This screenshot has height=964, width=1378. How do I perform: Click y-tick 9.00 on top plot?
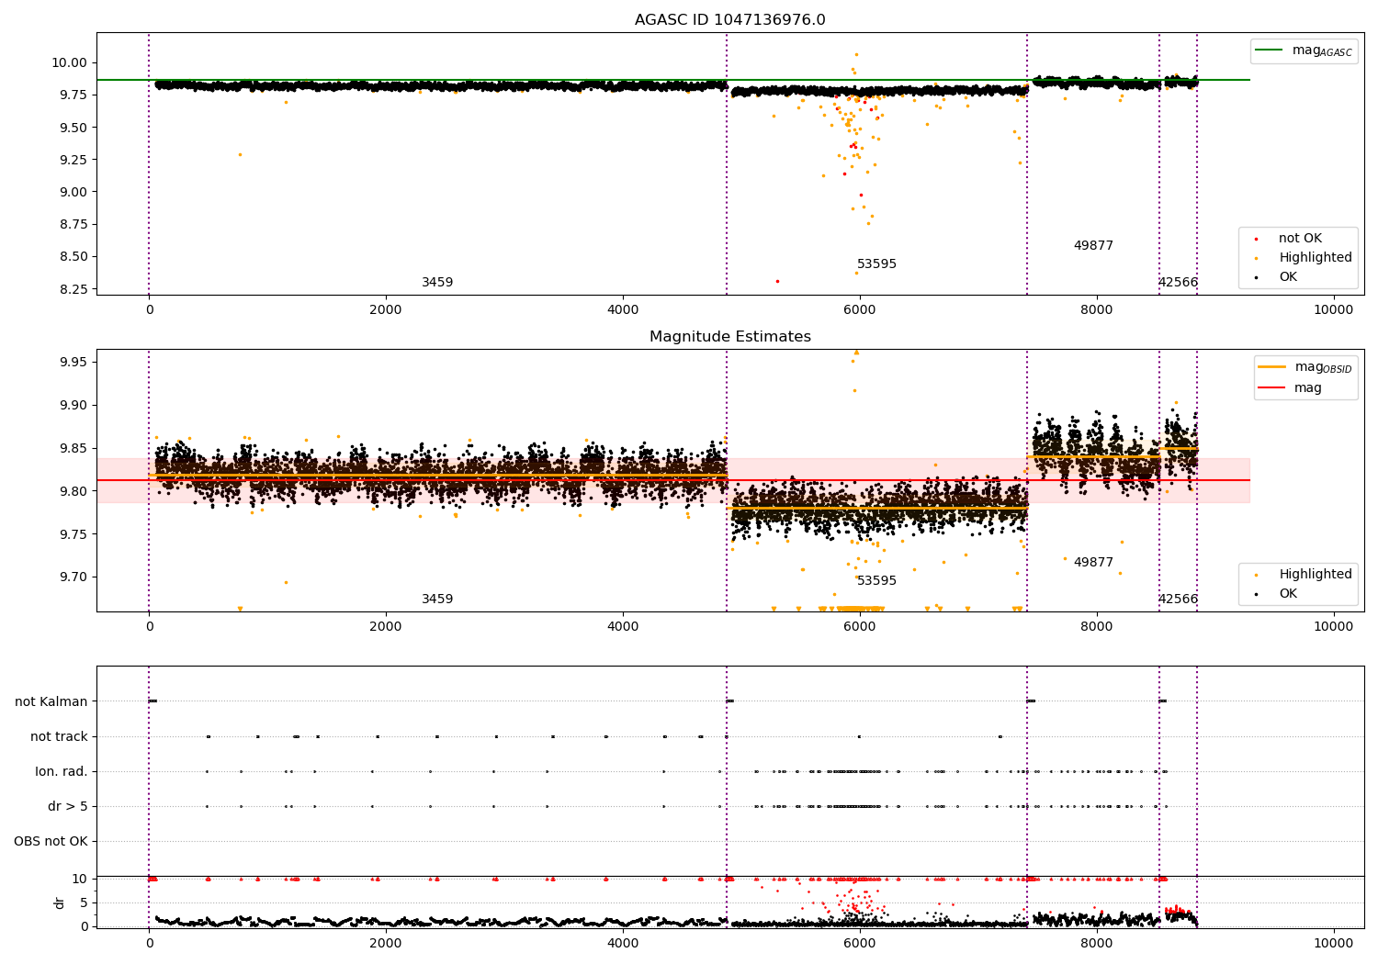[x=73, y=192]
